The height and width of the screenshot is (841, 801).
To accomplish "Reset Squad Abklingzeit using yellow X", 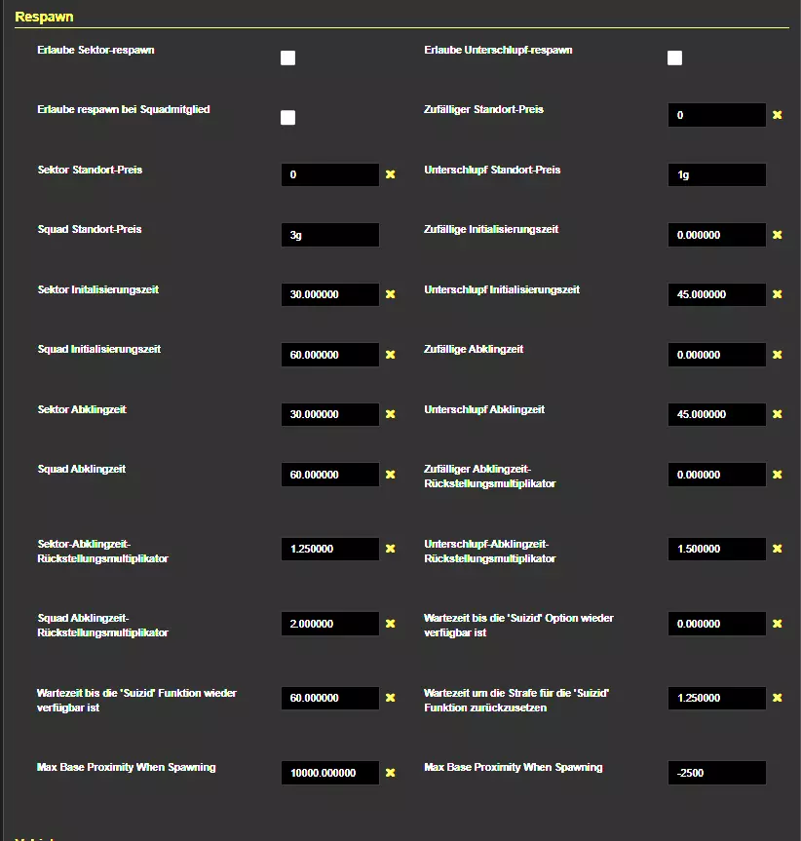I will click(390, 475).
